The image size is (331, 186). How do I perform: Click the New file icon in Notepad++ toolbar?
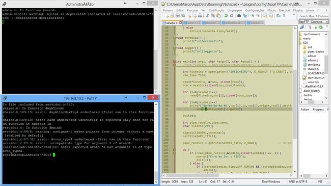(167, 16)
